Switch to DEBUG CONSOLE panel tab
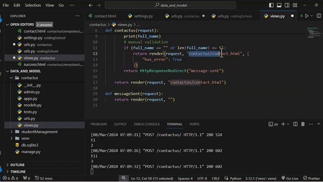 click(x=146, y=124)
